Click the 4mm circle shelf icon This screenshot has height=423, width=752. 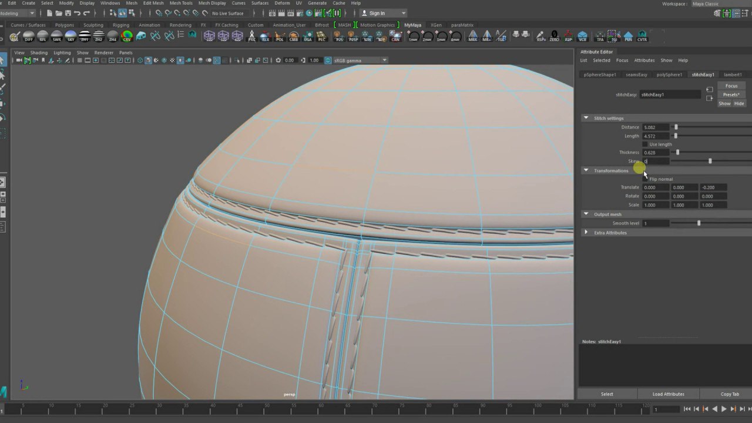[x=455, y=36]
